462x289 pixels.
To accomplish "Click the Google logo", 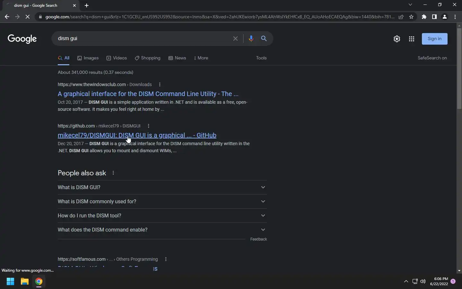I will pos(22,39).
